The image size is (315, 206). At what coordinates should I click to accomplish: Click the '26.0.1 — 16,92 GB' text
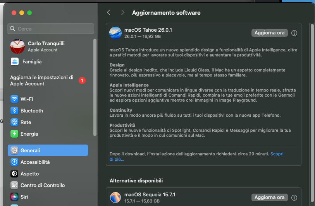click(x=143, y=36)
